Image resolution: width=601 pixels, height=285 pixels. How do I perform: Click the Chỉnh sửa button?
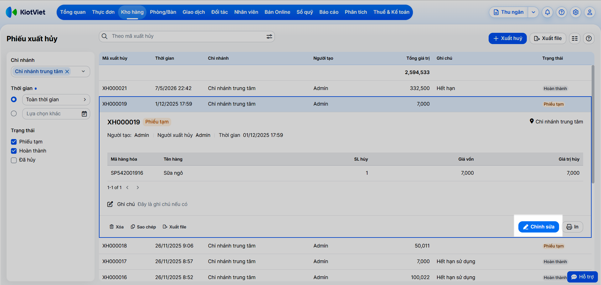click(x=539, y=227)
